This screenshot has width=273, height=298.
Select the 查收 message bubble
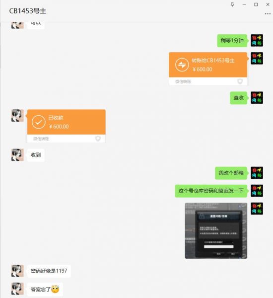[x=239, y=98]
